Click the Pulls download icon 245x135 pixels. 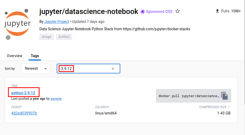(x=217, y=11)
